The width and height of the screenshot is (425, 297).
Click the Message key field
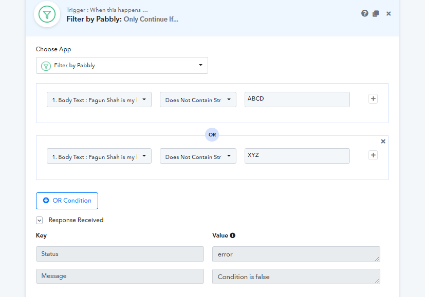tap(120, 276)
